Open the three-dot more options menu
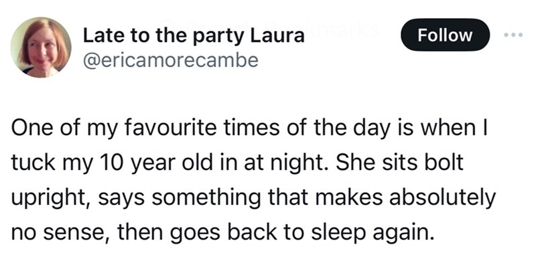 tap(513, 35)
